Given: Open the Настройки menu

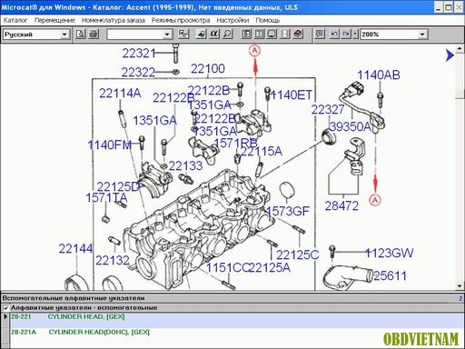Looking at the screenshot, I should 232,20.
